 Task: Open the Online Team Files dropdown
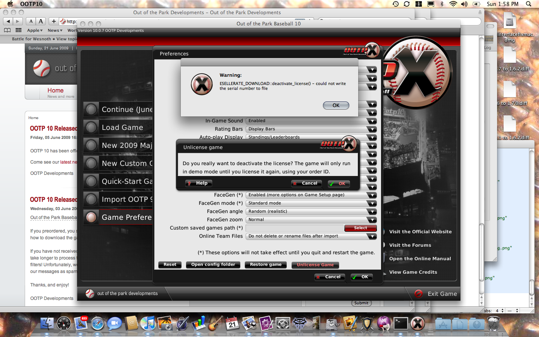pyautogui.click(x=311, y=236)
